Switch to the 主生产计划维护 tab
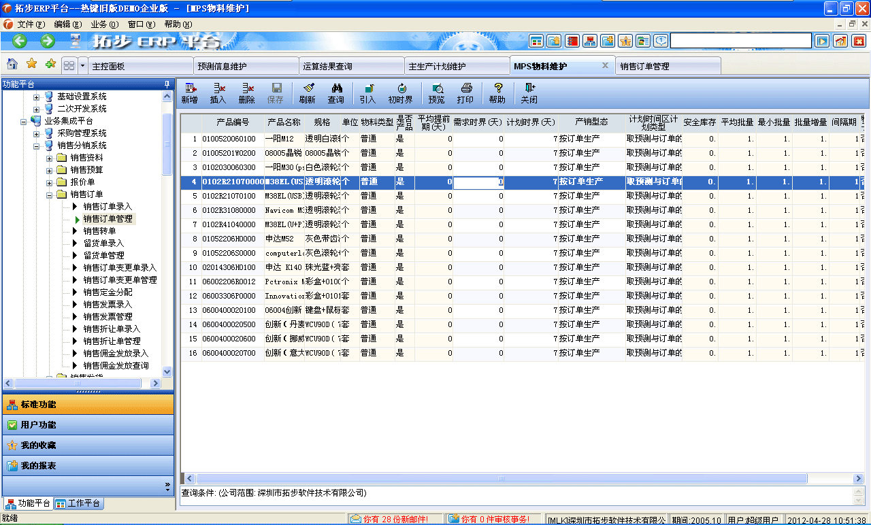The height and width of the screenshot is (525, 871). coord(456,67)
